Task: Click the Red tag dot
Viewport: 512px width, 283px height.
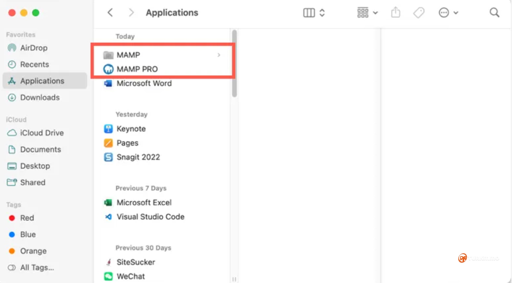Action: [x=12, y=218]
